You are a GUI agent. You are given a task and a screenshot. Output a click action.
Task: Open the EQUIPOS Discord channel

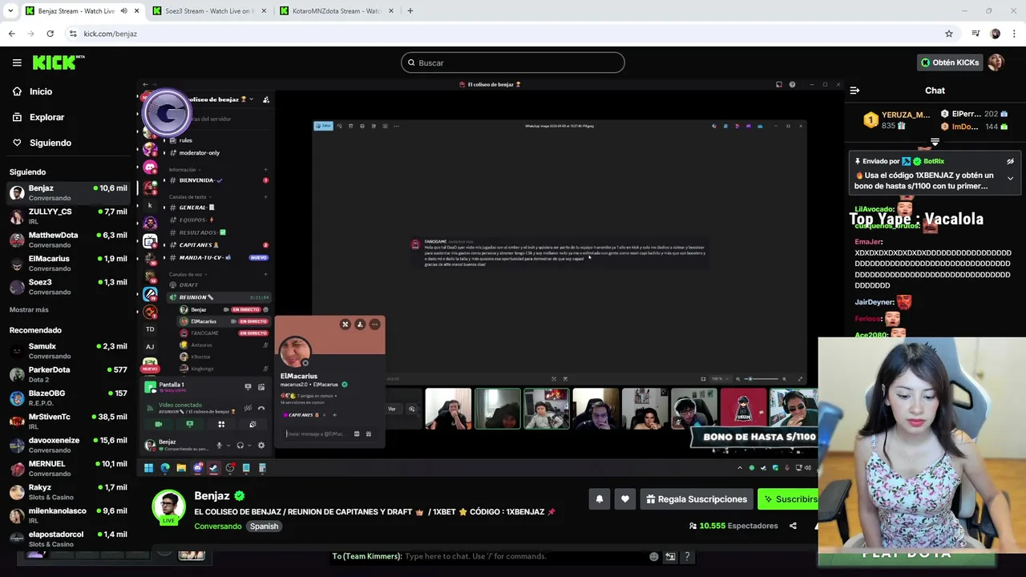216,220
